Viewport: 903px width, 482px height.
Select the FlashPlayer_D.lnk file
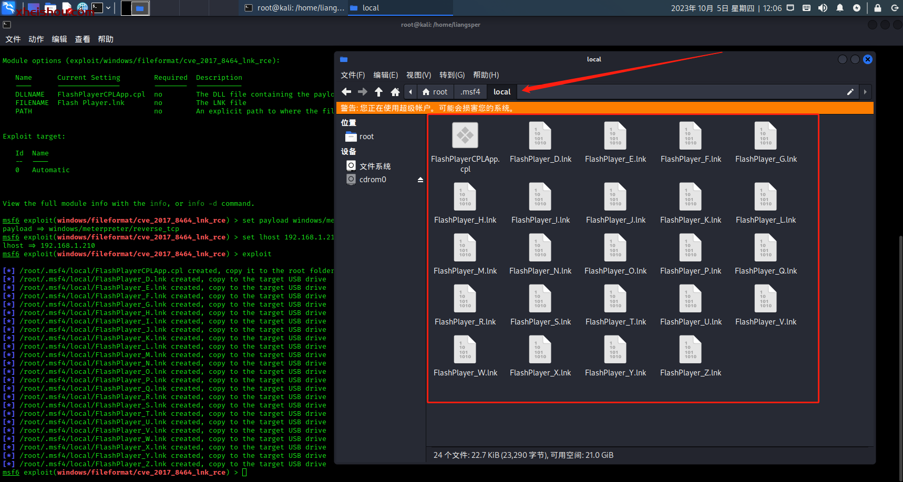click(x=540, y=143)
